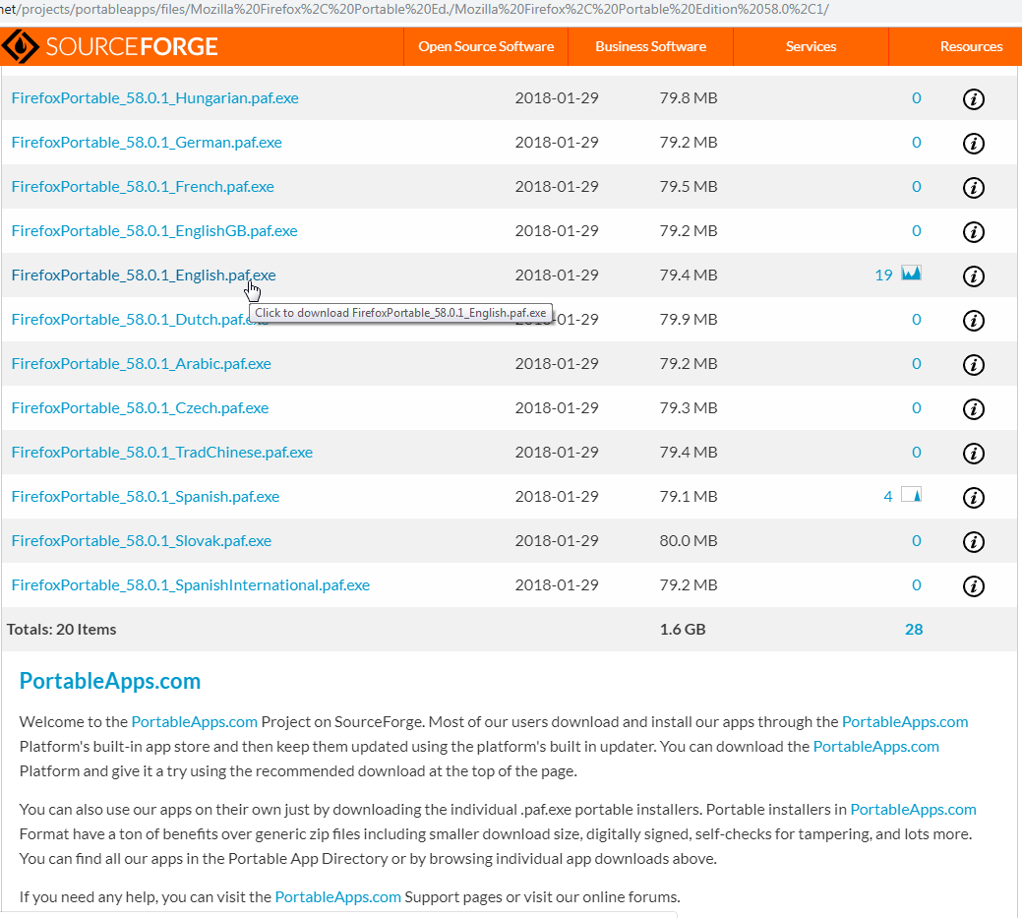Open info for Arabic installer
Image resolution: width=1022 pixels, height=918 pixels.
(973, 365)
